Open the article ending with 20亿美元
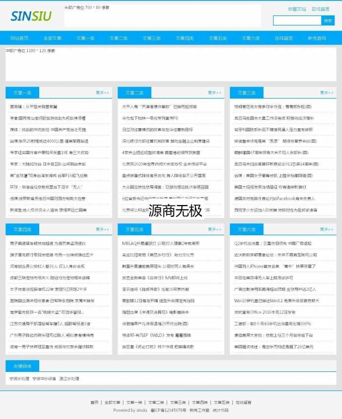This screenshot has height=419, width=342. click(274, 347)
